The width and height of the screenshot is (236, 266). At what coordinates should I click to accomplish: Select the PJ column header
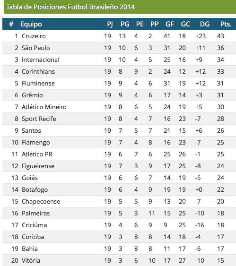click(110, 24)
